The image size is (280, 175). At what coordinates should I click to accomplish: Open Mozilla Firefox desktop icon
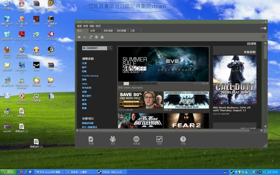7,52
